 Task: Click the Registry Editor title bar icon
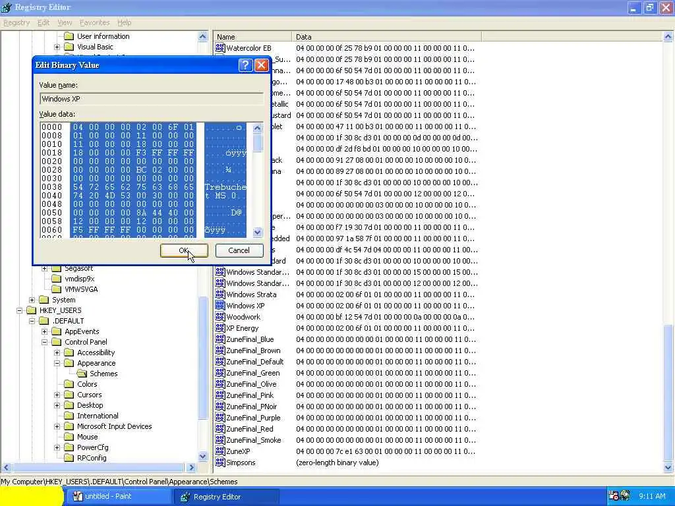[7, 7]
